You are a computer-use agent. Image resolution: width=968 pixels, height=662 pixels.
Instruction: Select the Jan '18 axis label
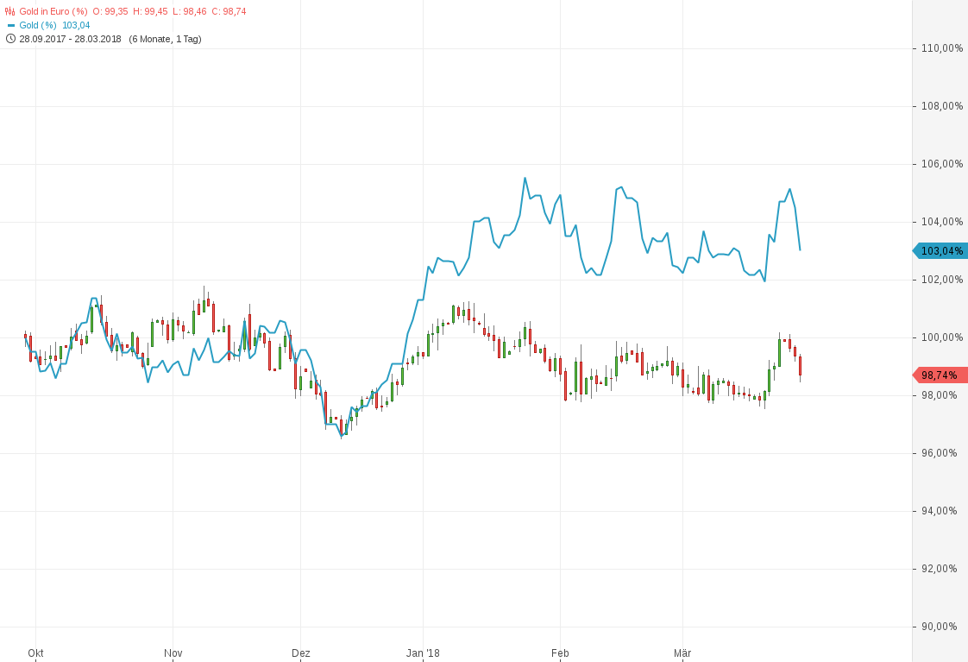point(422,653)
